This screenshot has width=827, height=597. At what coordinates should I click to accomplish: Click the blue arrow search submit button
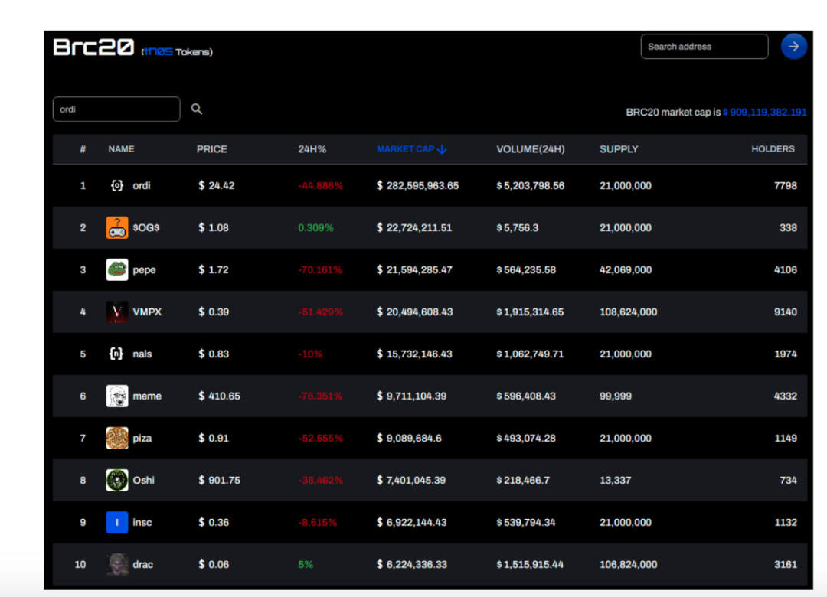pyautogui.click(x=793, y=47)
